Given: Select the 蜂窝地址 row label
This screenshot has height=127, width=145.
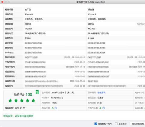Looking at the screenshot, I should (9, 48).
